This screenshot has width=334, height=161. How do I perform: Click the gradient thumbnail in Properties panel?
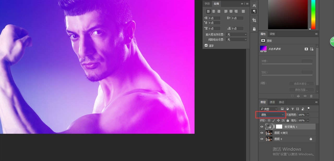coord(263,49)
